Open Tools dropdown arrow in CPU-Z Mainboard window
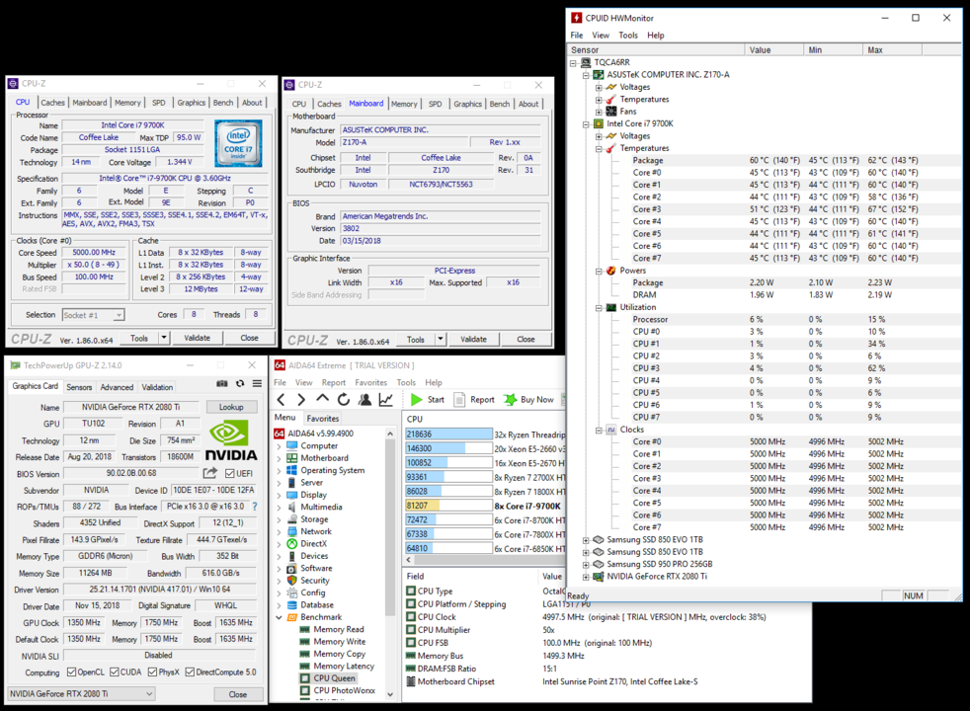 pos(441,340)
